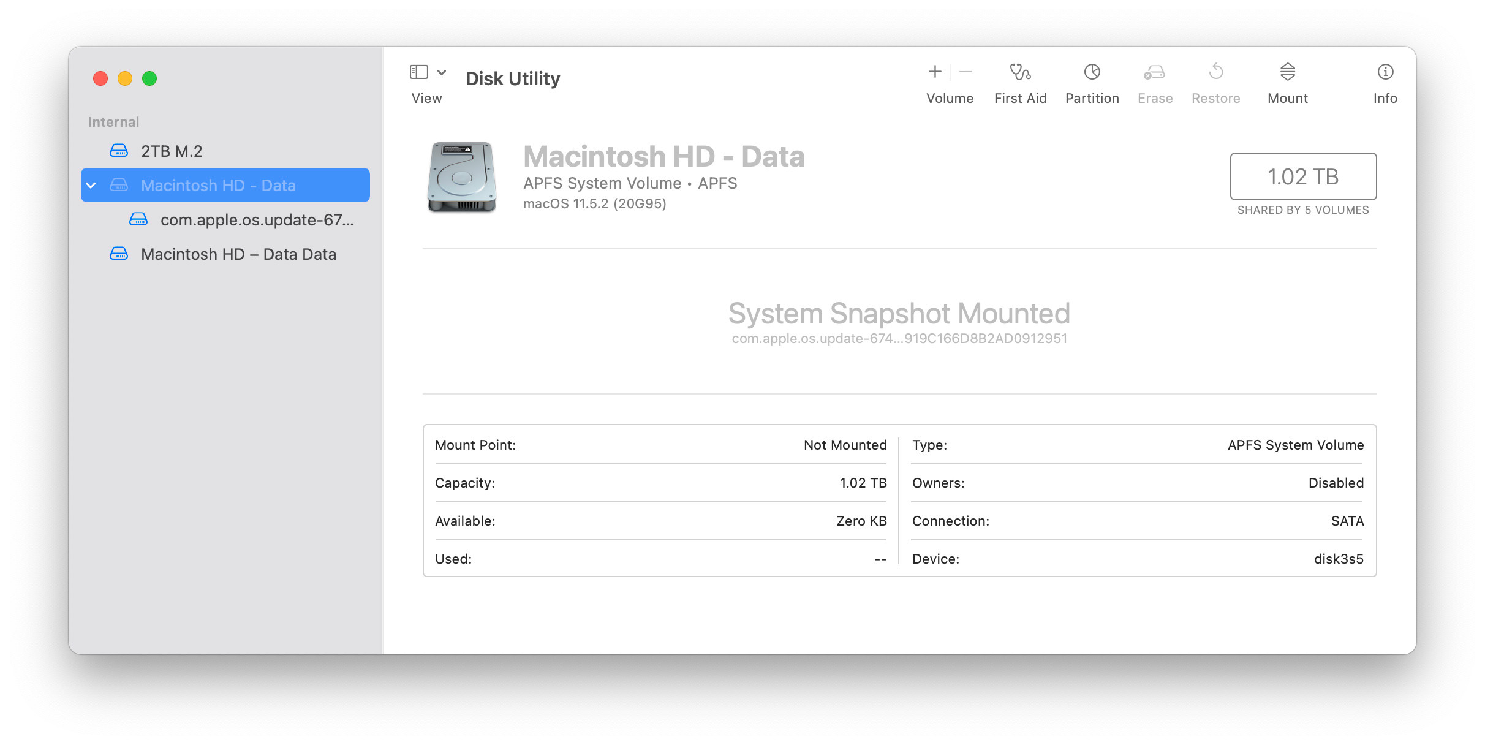The height and width of the screenshot is (745, 1485).
Task: Click the large hard drive image
Action: [461, 176]
